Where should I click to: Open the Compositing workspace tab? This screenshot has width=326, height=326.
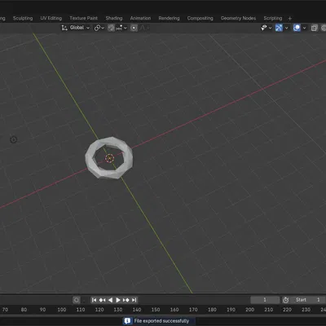tap(200, 18)
